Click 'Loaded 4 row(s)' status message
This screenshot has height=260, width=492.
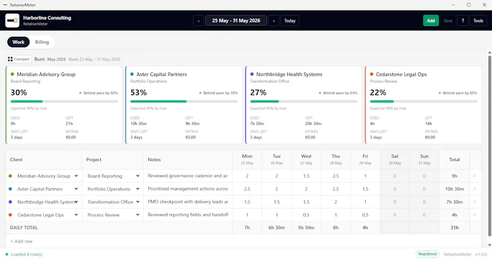pos(26,254)
